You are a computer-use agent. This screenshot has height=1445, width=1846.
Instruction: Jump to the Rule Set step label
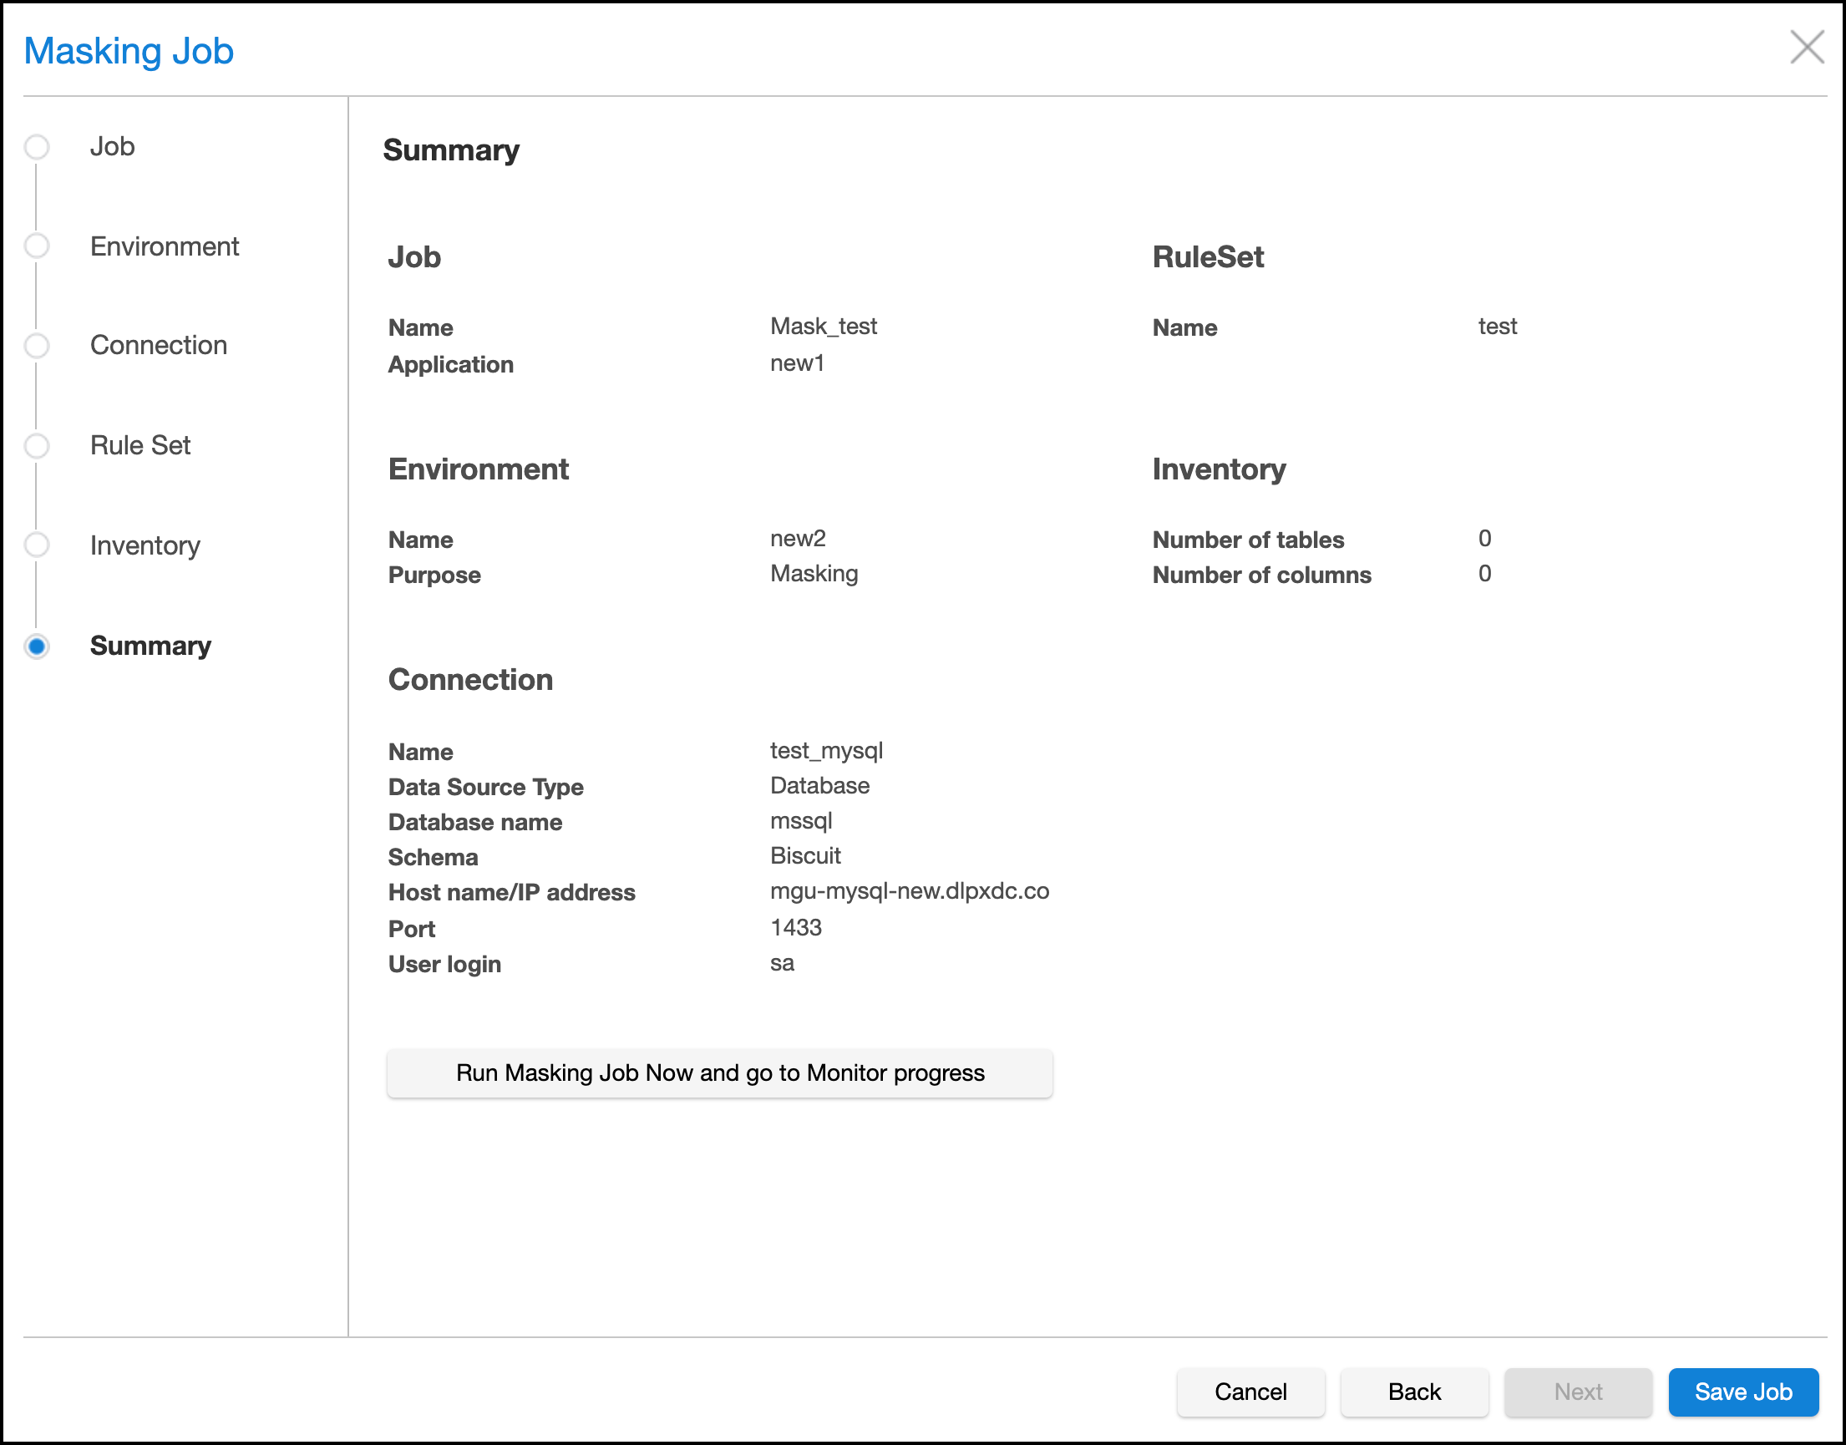coord(139,445)
